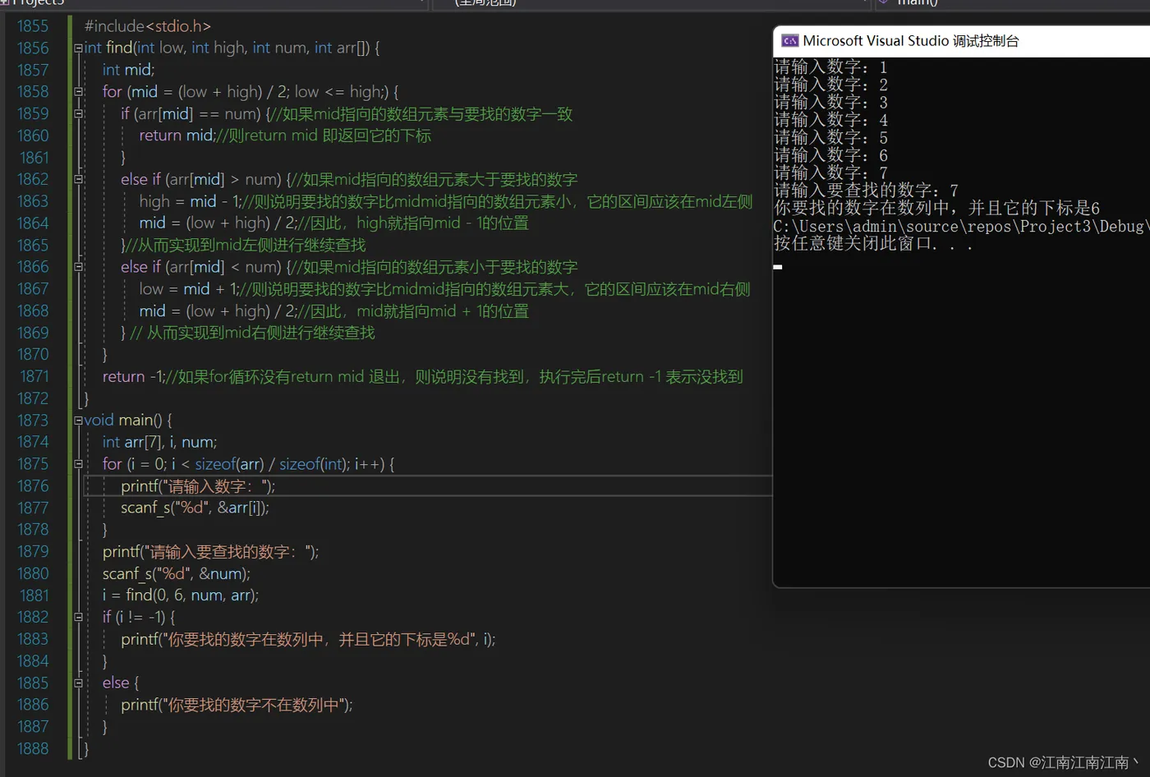1150x777 pixels.
Task: Click console output '请输入数字: 7'
Action: [830, 173]
